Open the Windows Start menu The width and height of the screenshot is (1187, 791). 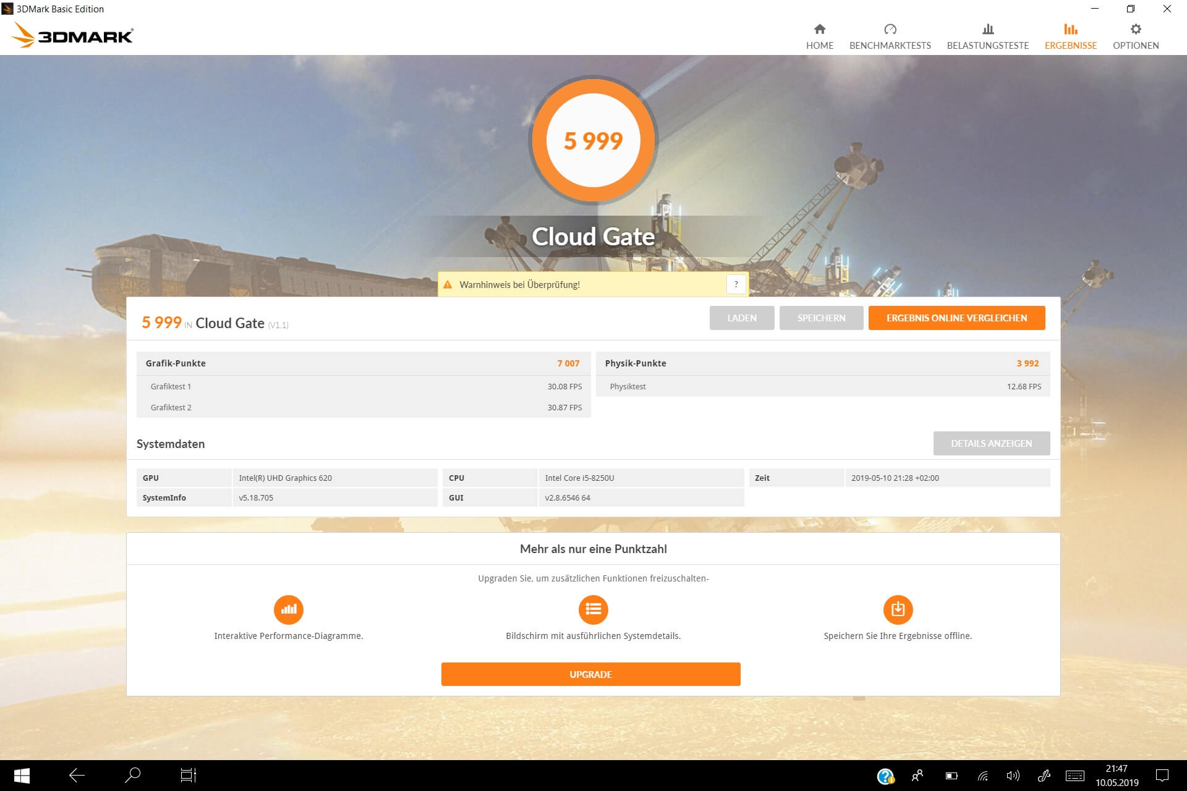(22, 776)
